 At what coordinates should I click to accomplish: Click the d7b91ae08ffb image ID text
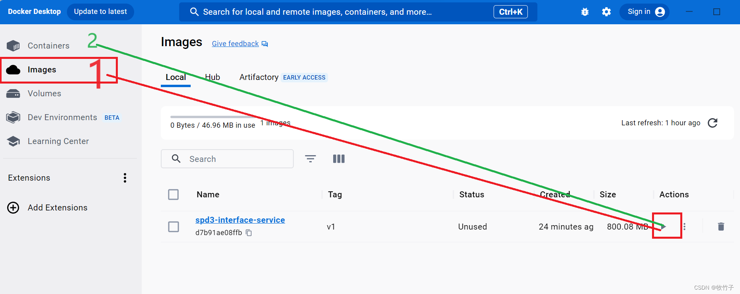pos(219,233)
